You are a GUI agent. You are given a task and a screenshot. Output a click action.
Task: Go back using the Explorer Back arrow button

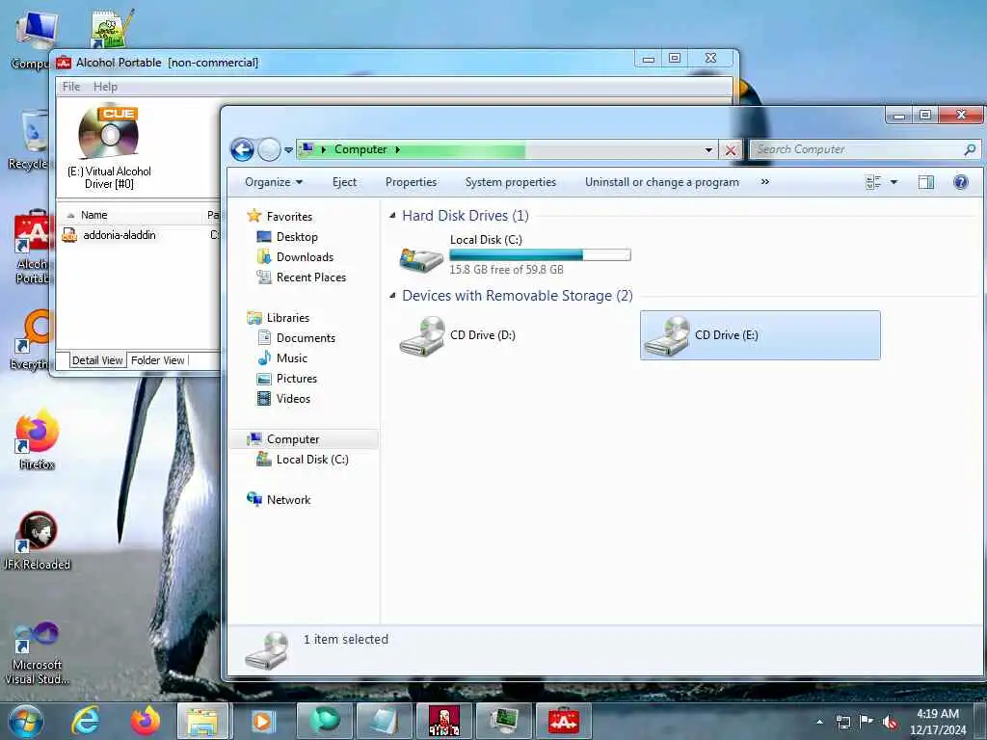pyautogui.click(x=242, y=149)
